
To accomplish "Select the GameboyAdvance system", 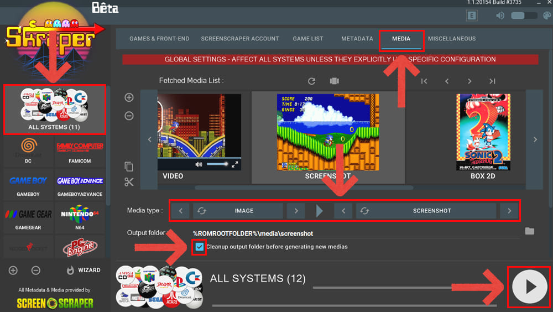I will pyautogui.click(x=80, y=185).
